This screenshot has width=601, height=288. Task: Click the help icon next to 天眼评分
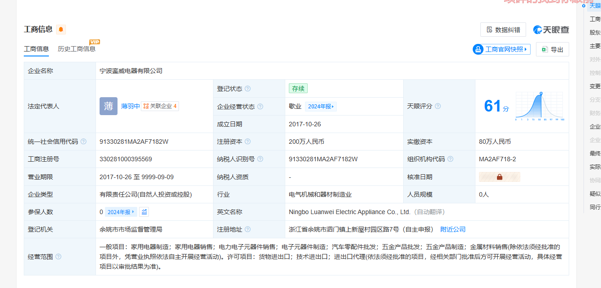438,106
